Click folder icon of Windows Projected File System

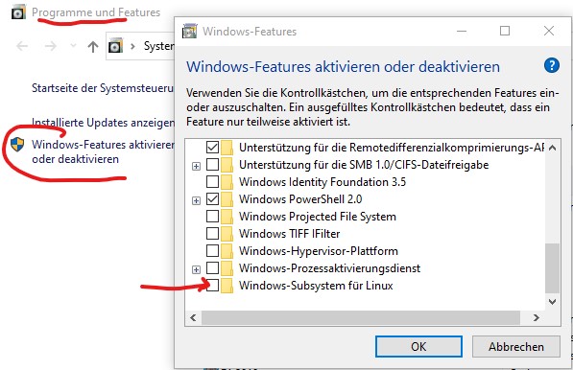coord(227,217)
